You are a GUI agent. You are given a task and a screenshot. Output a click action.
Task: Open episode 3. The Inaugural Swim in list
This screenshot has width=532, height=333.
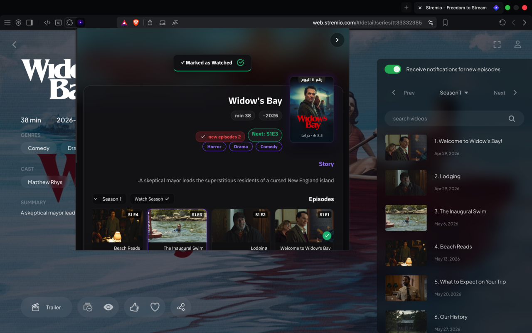pyautogui.click(x=454, y=218)
